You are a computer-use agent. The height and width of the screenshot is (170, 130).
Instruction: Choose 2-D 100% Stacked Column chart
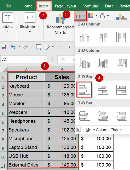click(121, 37)
